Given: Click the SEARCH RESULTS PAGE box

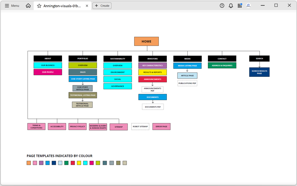Looking at the screenshot, I should [x=259, y=72].
